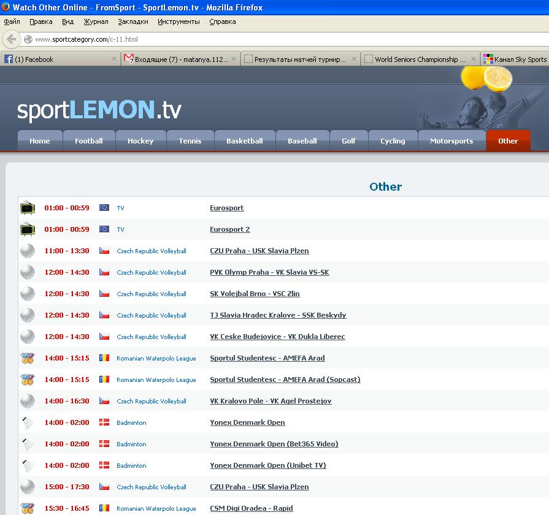549x515 pixels.
Task: Open the Вид menu
Action: point(68,21)
